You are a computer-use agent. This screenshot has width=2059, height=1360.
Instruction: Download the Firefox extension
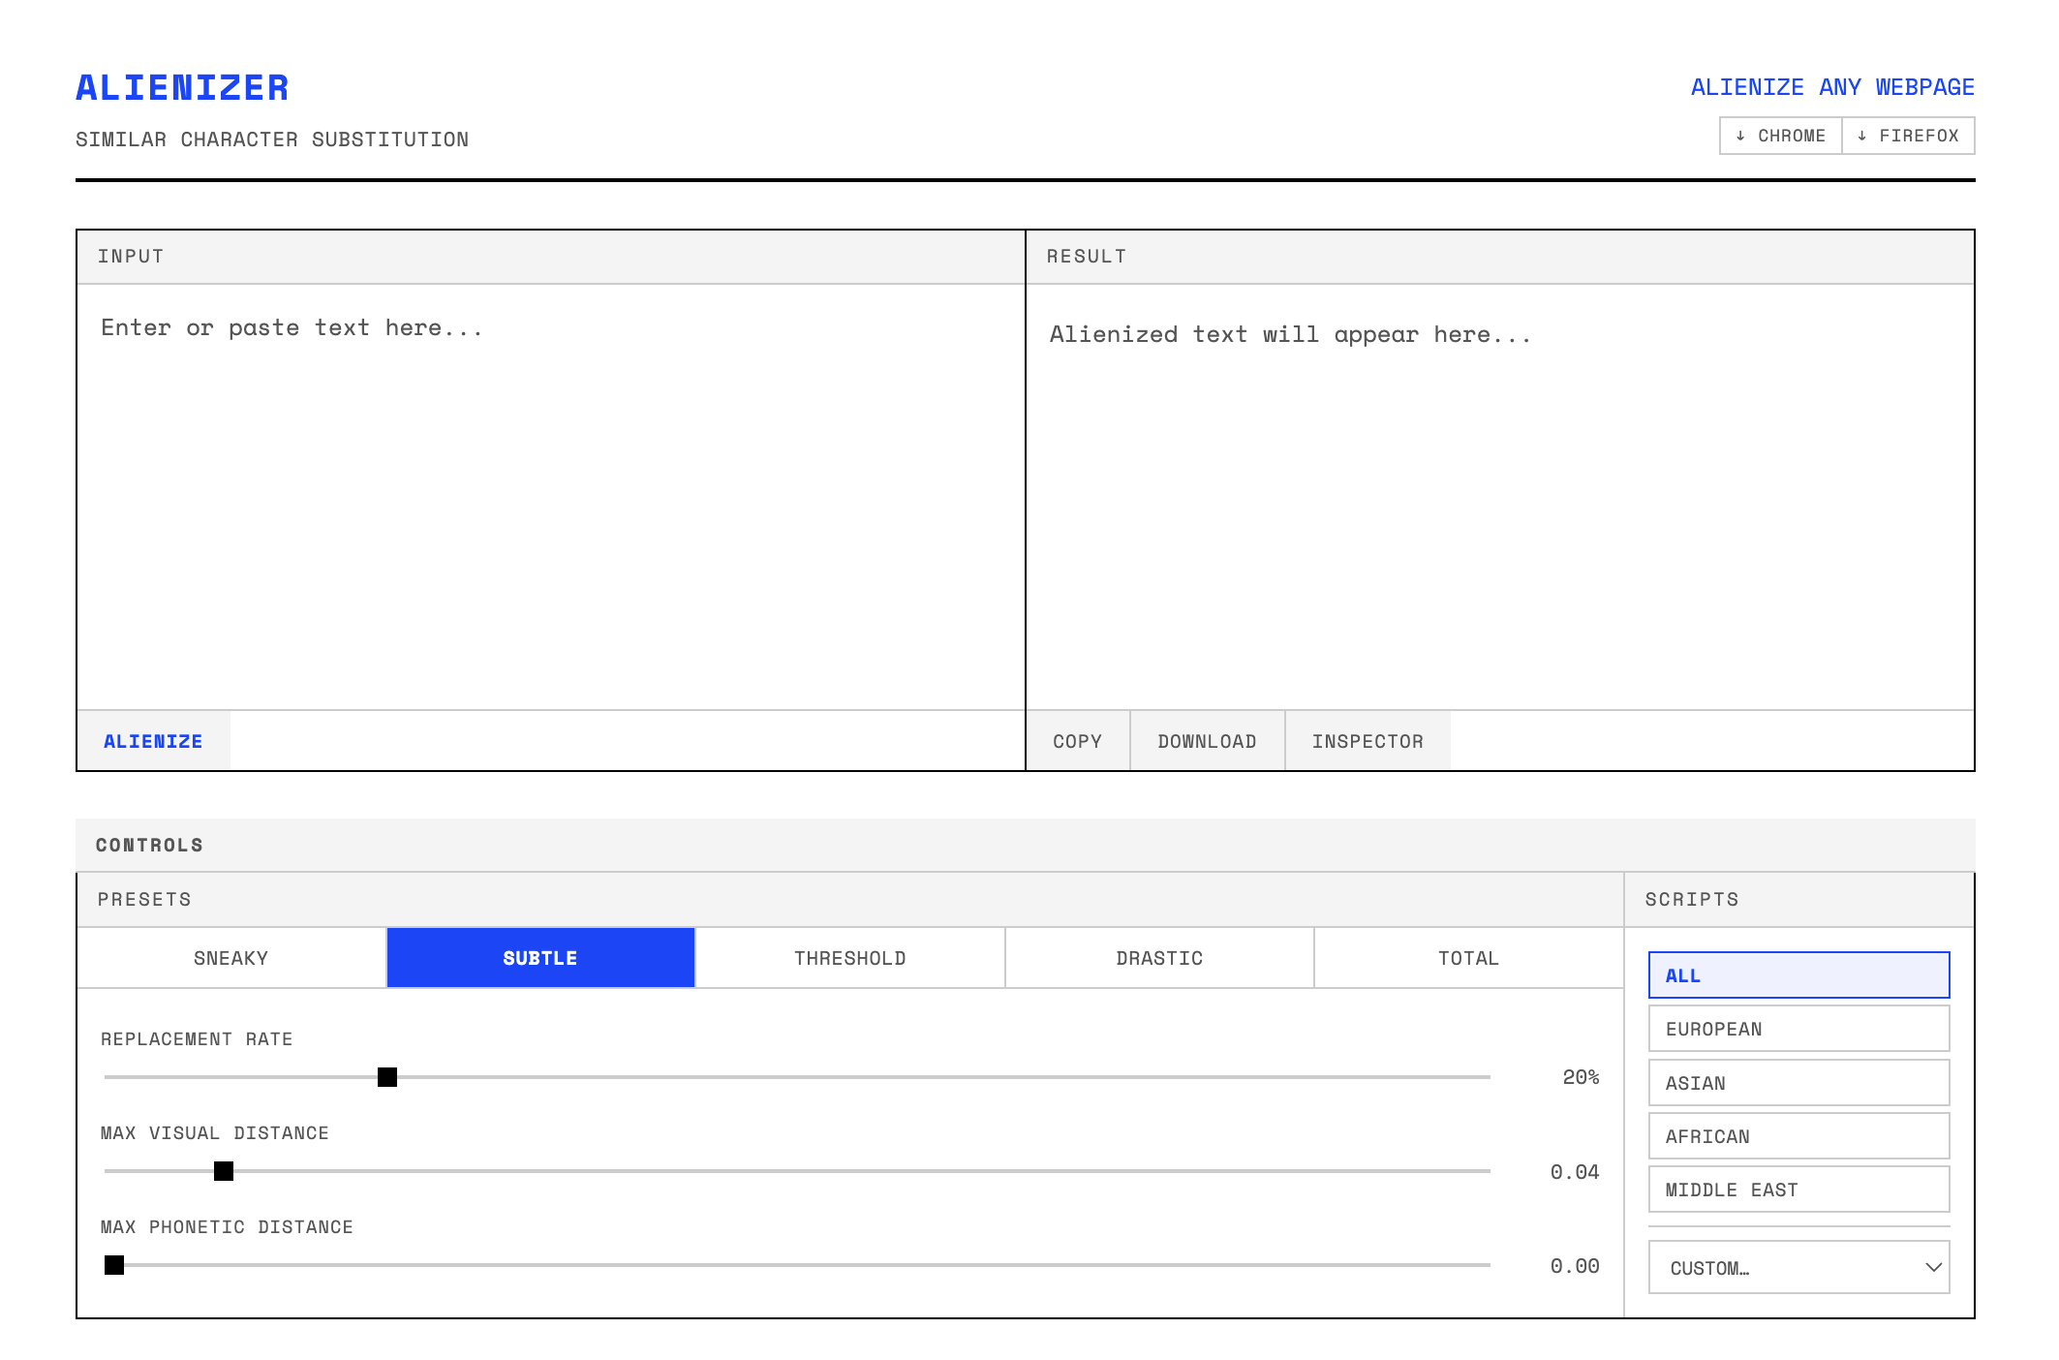click(x=1908, y=136)
